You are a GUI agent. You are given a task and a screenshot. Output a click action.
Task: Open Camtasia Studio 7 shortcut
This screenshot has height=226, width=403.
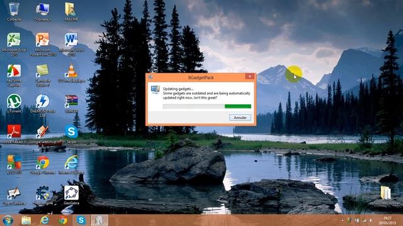click(43, 75)
